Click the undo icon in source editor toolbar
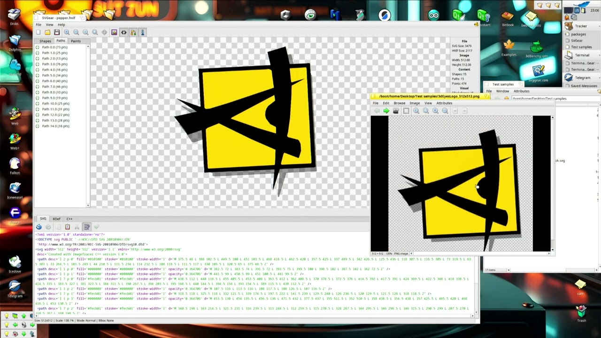Image resolution: width=601 pixels, height=338 pixels. click(39, 227)
